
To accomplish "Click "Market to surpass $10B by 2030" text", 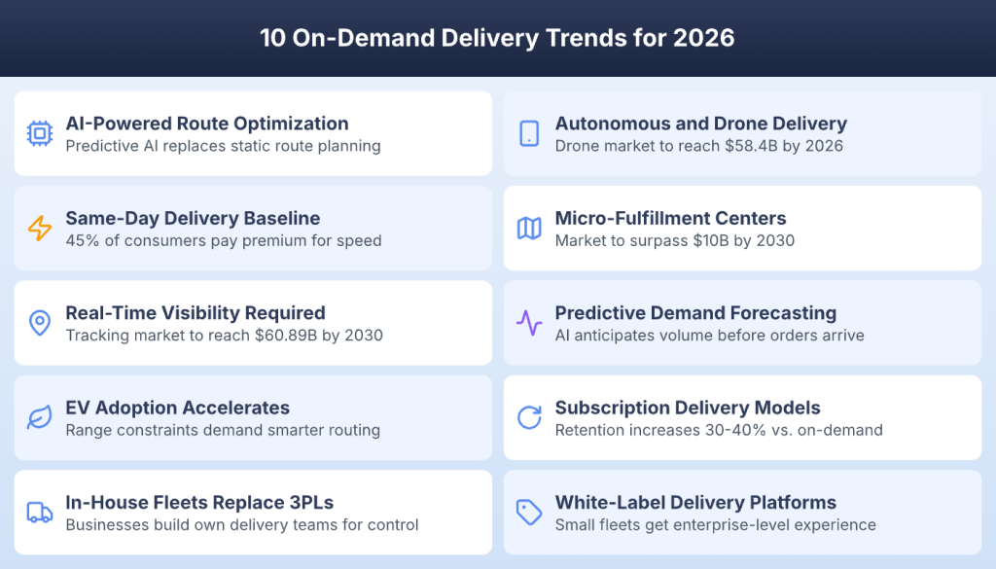I will (x=675, y=240).
